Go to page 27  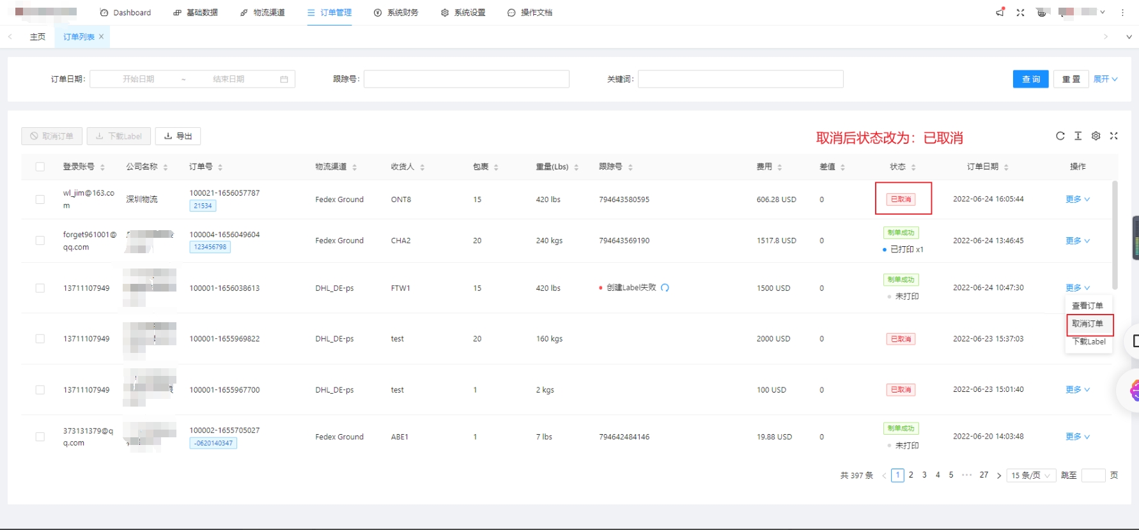tap(984, 475)
